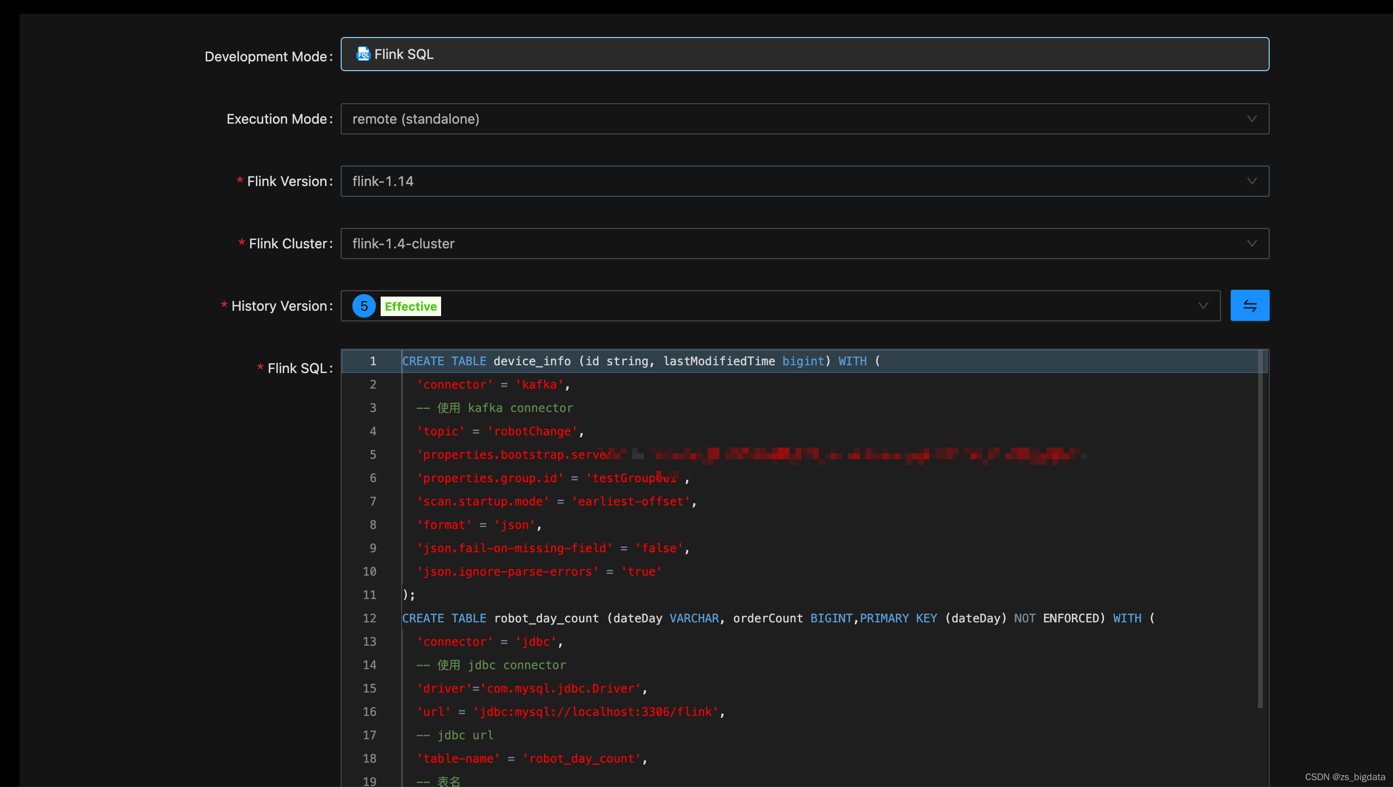
Task: Click line number 1 in editor gutter
Action: [373, 361]
